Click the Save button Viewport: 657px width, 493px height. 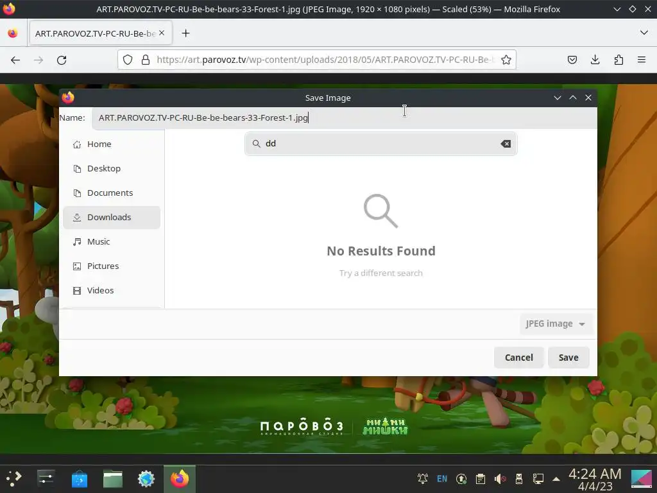tap(568, 358)
